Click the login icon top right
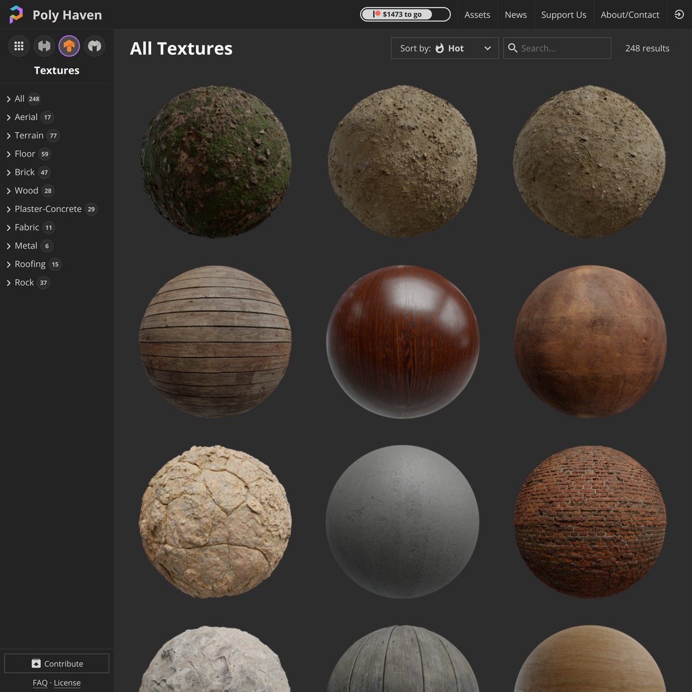The height and width of the screenshot is (692, 692). coord(678,14)
